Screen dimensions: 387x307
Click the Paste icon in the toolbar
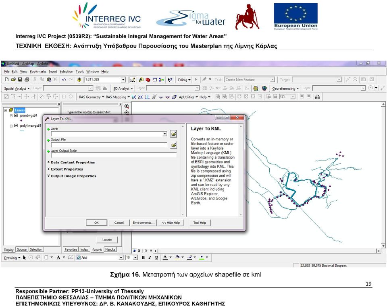coord(49,80)
